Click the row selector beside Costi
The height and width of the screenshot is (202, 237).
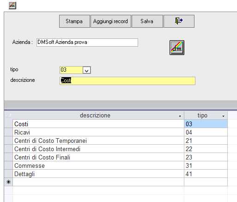pyautogui.click(x=8, y=124)
